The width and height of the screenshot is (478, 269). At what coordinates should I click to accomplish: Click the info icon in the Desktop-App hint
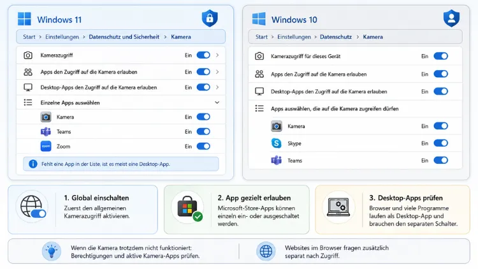pos(33,164)
